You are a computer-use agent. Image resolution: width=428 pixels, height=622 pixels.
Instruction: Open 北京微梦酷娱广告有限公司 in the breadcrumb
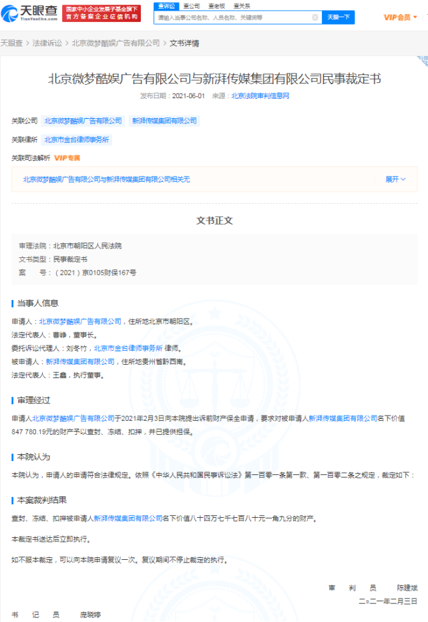(116, 43)
